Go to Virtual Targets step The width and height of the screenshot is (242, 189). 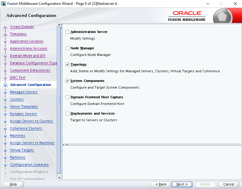coord(22,150)
